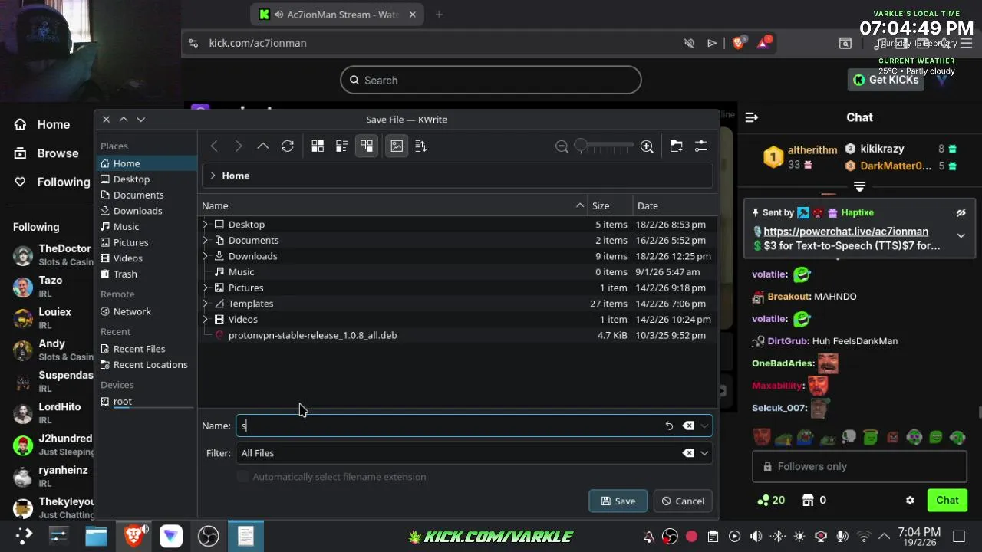
Task: Collapse the chat panel
Action: pos(752,117)
